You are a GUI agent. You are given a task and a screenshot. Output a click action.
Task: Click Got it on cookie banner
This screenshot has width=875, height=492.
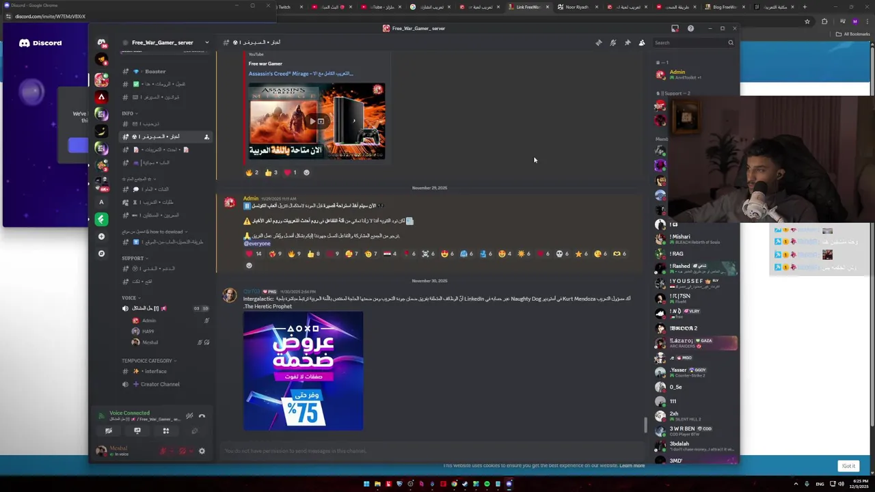click(x=848, y=466)
